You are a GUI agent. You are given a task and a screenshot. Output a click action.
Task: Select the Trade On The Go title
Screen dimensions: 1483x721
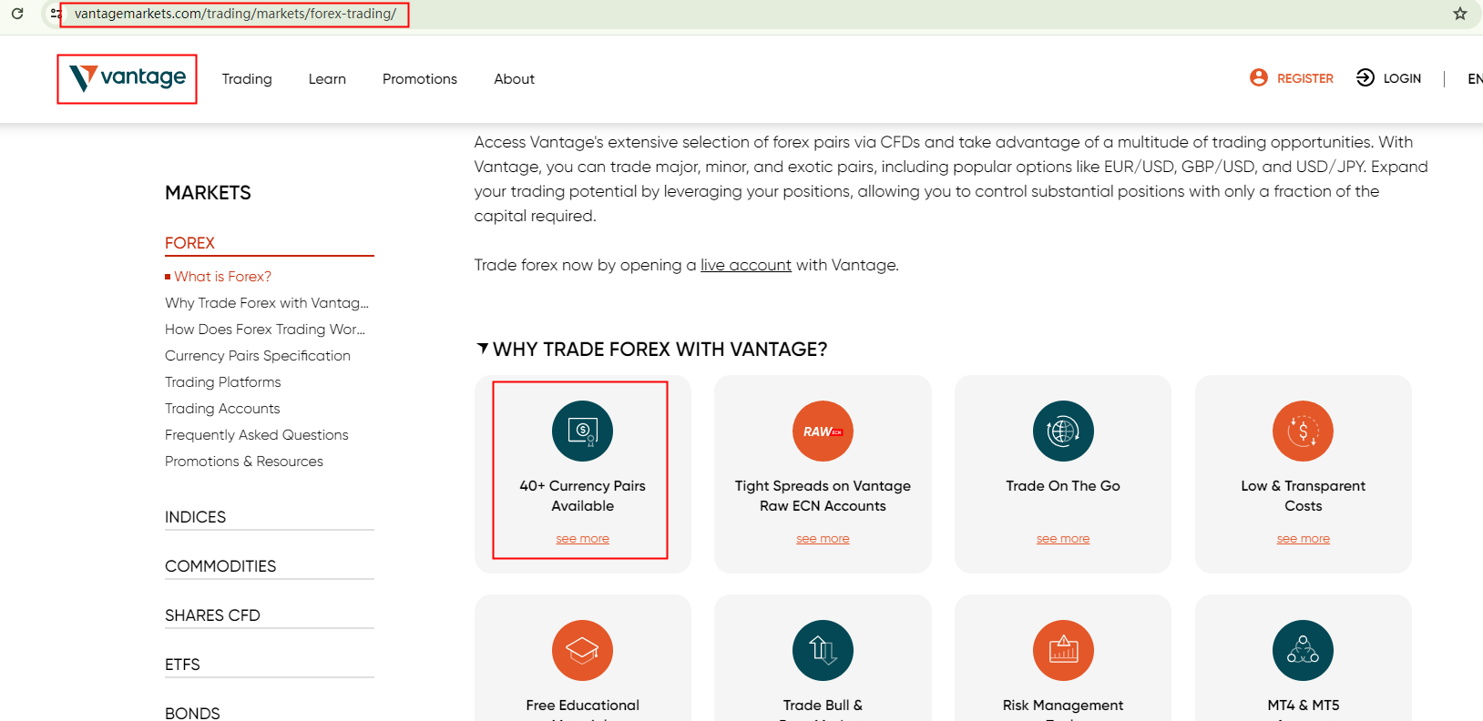point(1063,486)
